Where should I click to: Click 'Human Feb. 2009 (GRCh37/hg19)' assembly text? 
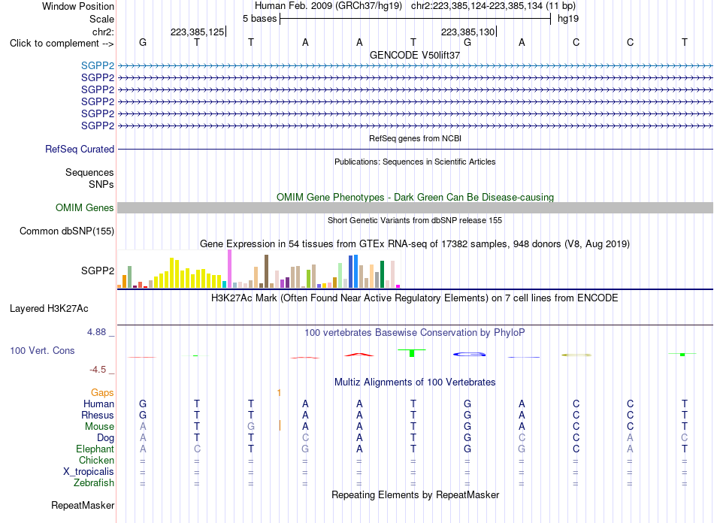pos(328,6)
